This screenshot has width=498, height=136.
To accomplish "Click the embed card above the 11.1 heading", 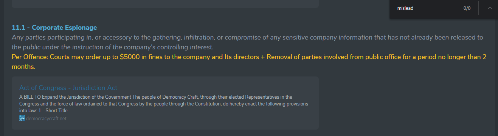I will click(165, 3).
